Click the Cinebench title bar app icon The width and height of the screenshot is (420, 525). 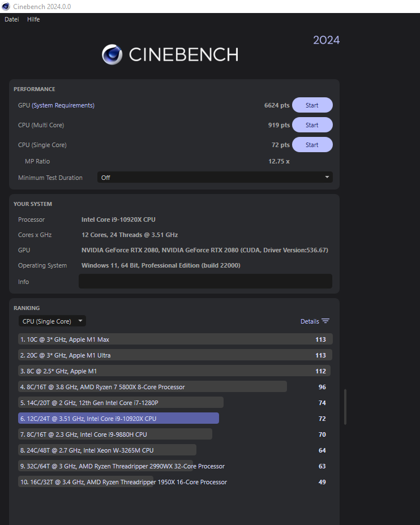click(x=6, y=6)
